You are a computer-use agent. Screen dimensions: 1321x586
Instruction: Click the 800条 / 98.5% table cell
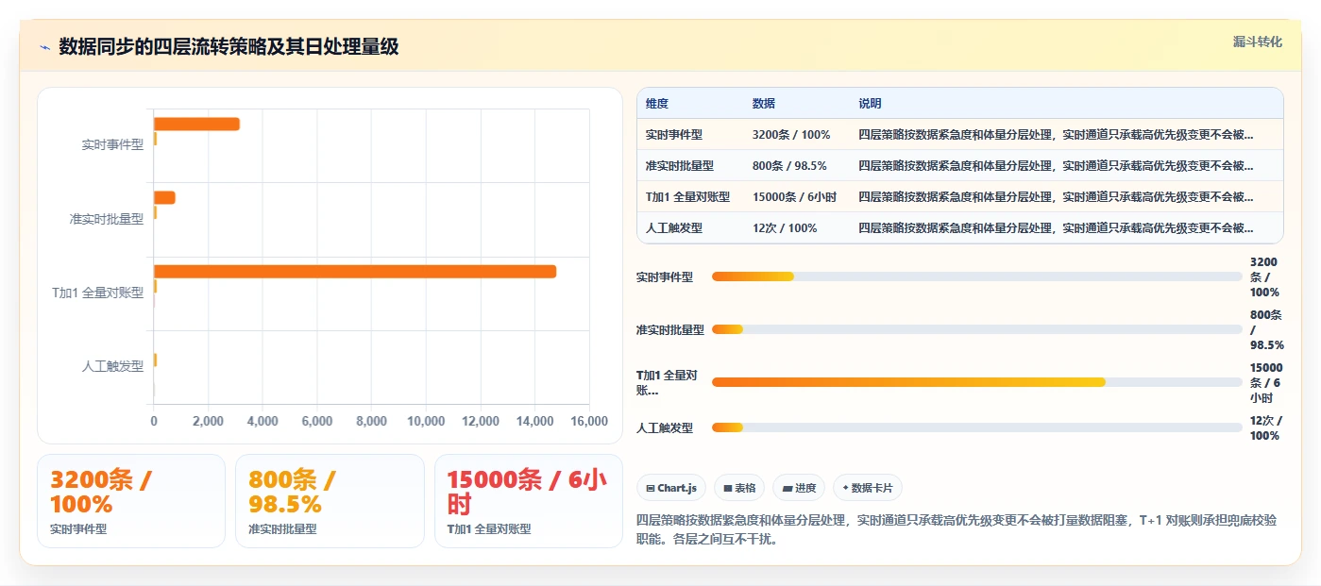tap(789, 166)
